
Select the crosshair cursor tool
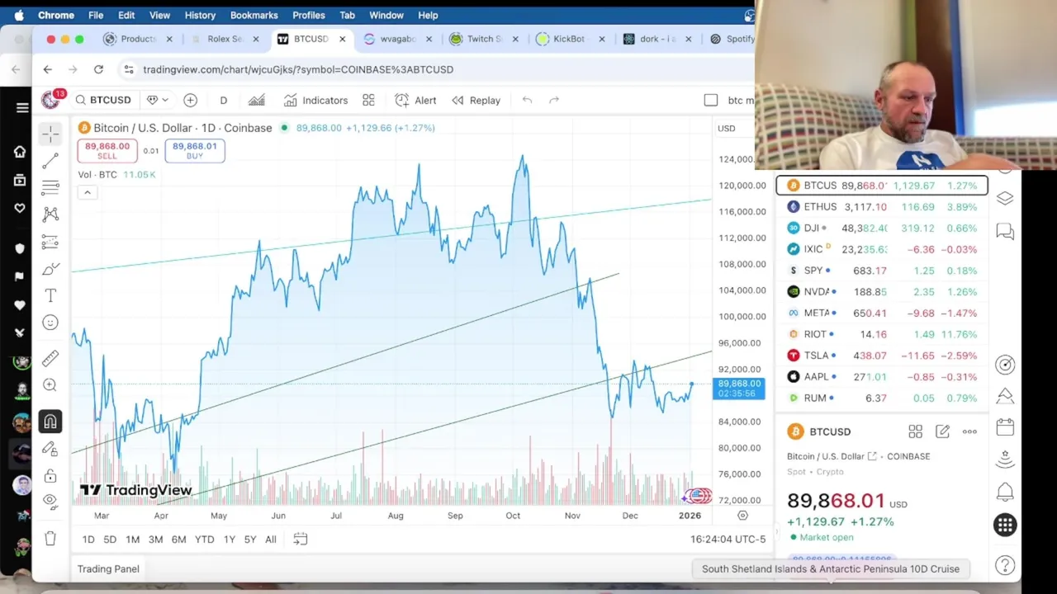[50, 134]
